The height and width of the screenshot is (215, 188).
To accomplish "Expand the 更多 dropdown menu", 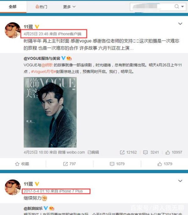I will 69,7.
